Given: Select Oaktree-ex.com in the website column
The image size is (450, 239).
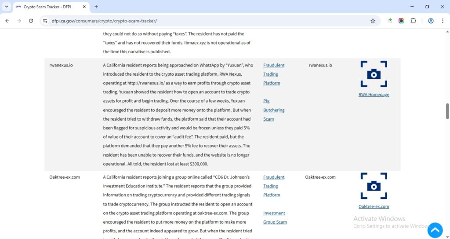Looking at the screenshot, I should click(320, 177).
